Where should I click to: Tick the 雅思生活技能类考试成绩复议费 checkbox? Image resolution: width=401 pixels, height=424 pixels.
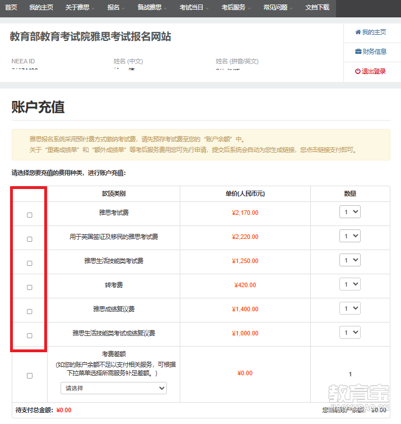(30, 335)
